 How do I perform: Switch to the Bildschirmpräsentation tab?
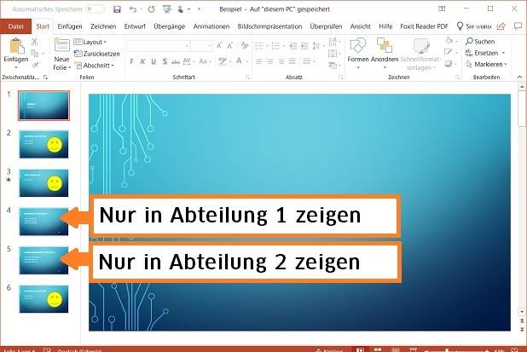click(269, 26)
